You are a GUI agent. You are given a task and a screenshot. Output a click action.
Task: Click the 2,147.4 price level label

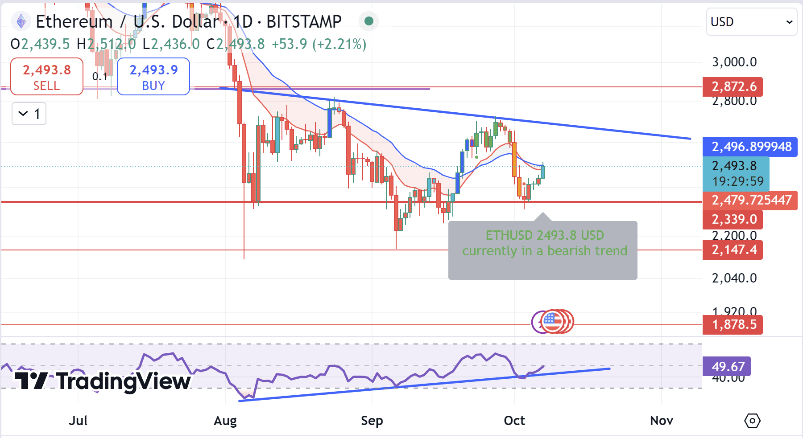(733, 250)
